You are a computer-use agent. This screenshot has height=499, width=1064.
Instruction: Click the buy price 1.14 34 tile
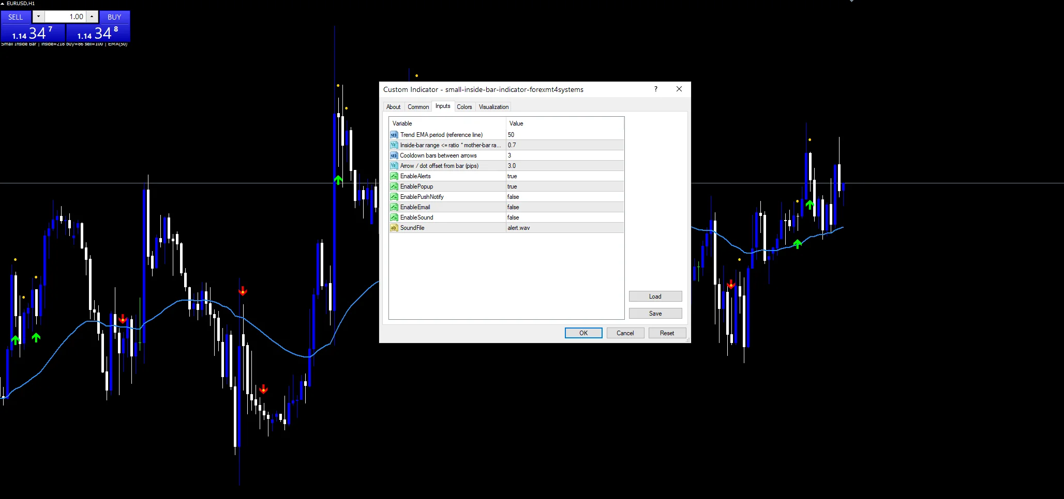click(x=98, y=33)
